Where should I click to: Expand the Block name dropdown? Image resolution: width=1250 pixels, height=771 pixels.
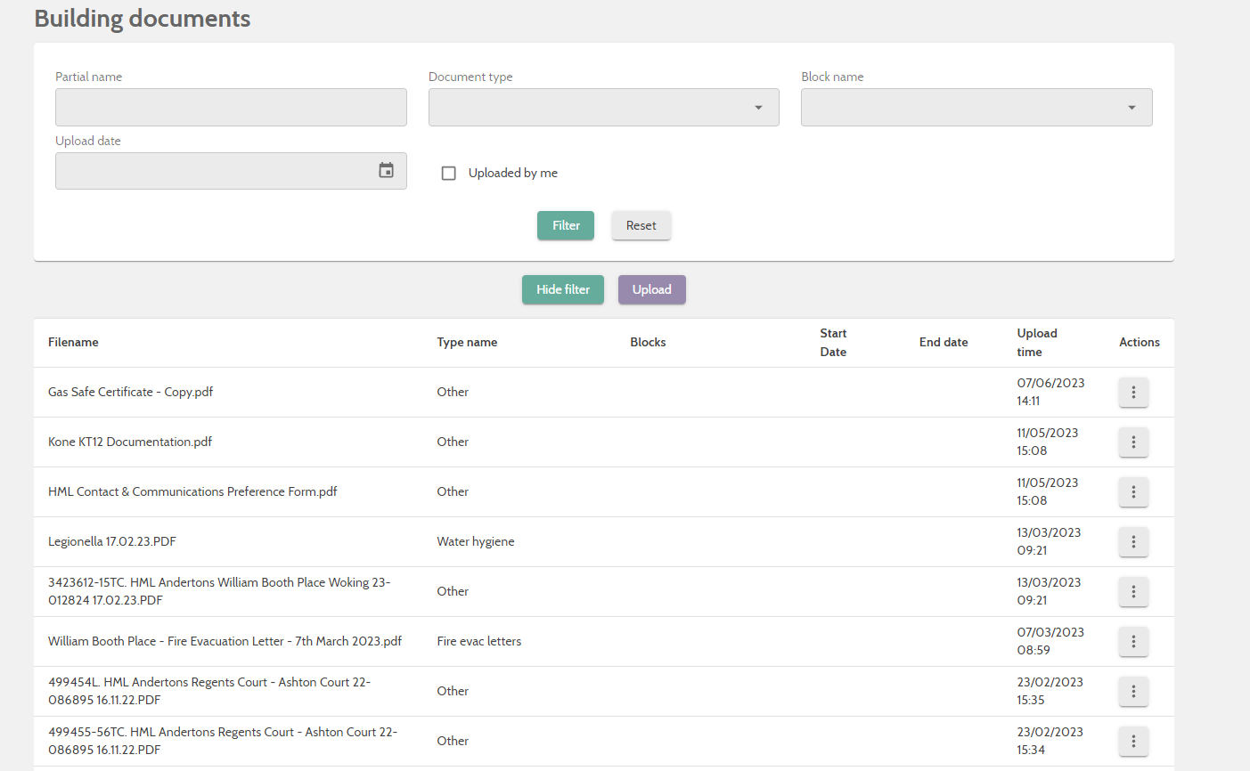point(1130,107)
